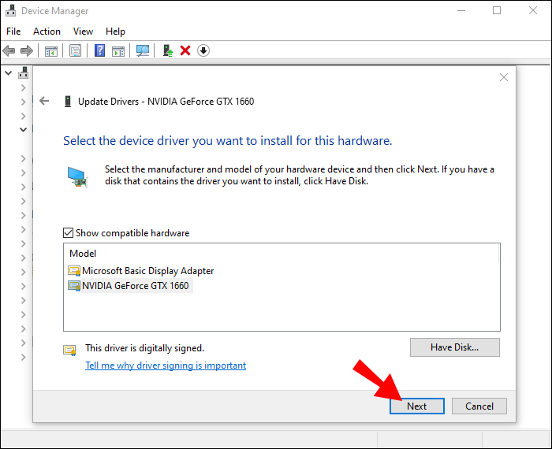Click Show/Hide Console Tree toolbar icon
This screenshot has width=552, height=449.
pos(51,51)
